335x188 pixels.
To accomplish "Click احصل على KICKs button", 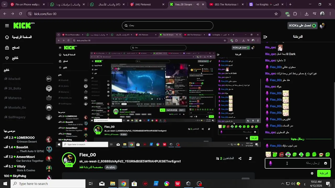I will tap(302, 25).
